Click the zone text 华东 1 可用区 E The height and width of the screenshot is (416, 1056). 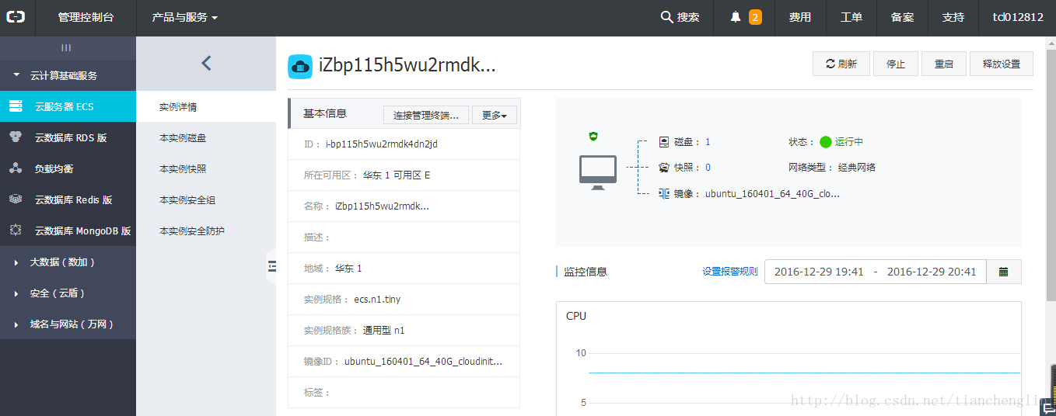click(x=397, y=175)
